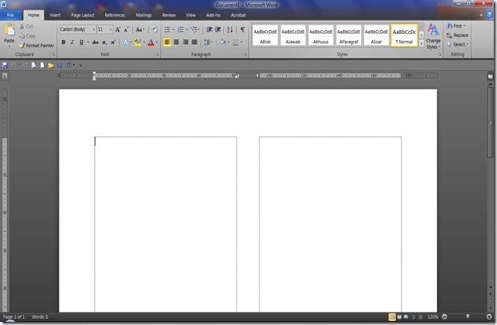The height and width of the screenshot is (325, 497).
Task: Toggle Show/Hide paragraph marks
Action: pyautogui.click(x=243, y=29)
